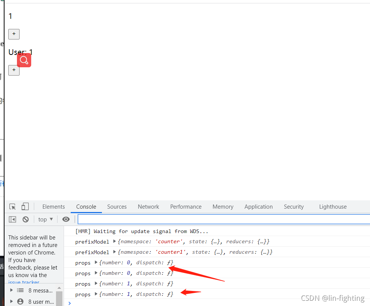Image resolution: width=370 pixels, height=306 pixels.
Task: Open the top context dropdown
Action: [x=45, y=220]
